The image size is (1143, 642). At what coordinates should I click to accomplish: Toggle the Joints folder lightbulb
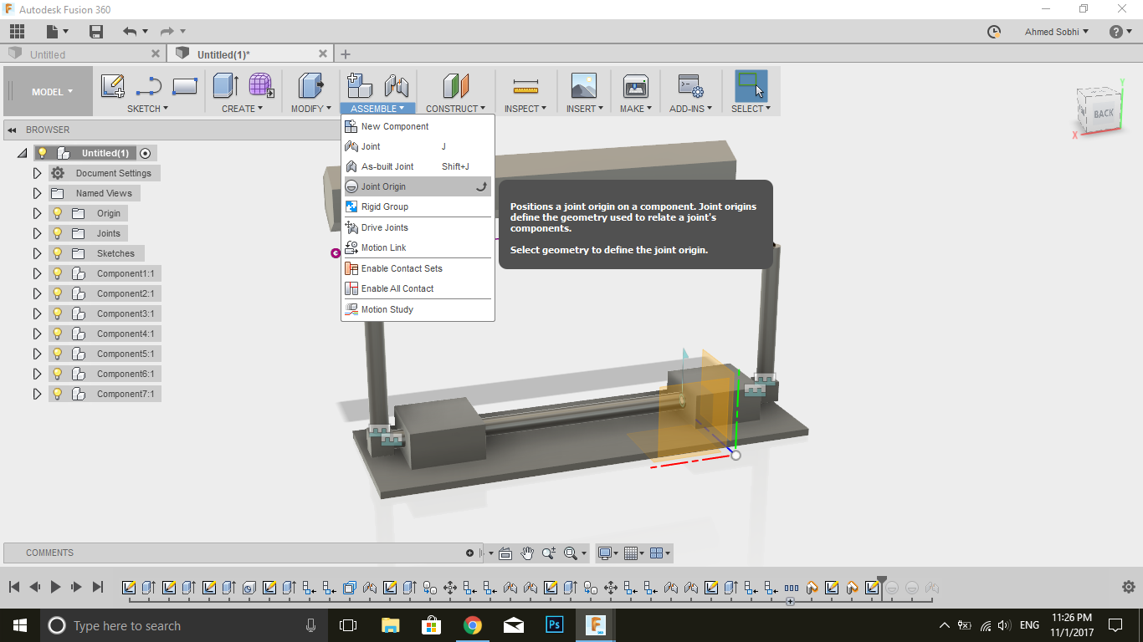[58, 233]
